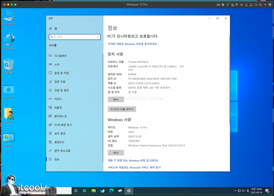The width and height of the screenshot is (274, 196).
Task: Open Microsoft Edge from the taskbar
Action: tap(111, 190)
